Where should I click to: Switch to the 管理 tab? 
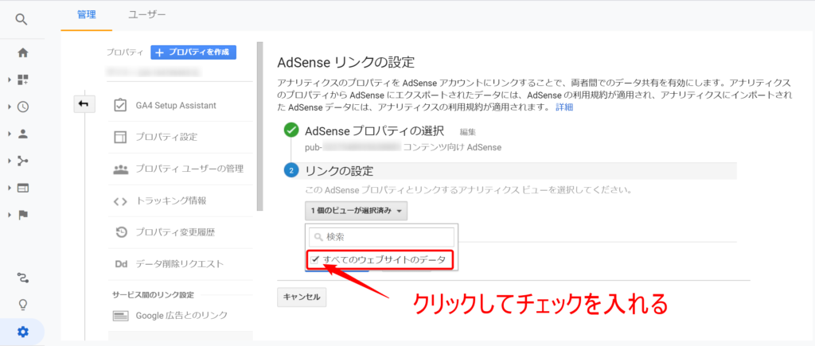tap(86, 16)
